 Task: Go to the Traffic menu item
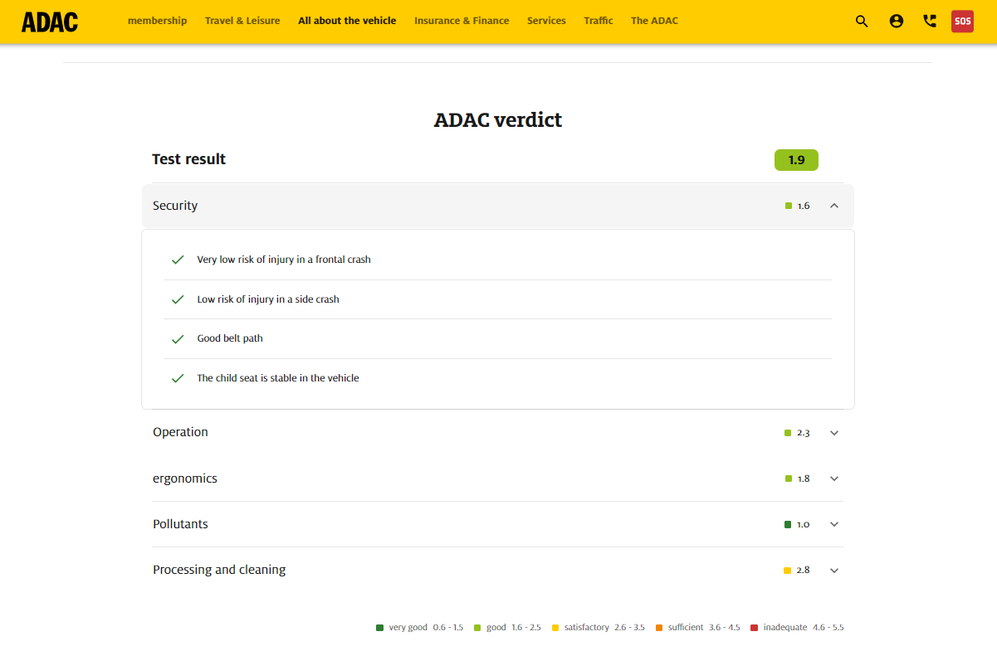coord(598,21)
